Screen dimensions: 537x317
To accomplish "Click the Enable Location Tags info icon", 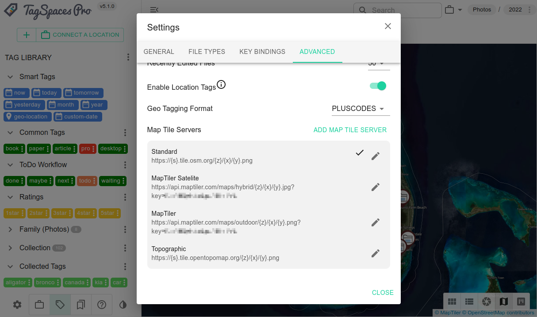I will coord(221,84).
